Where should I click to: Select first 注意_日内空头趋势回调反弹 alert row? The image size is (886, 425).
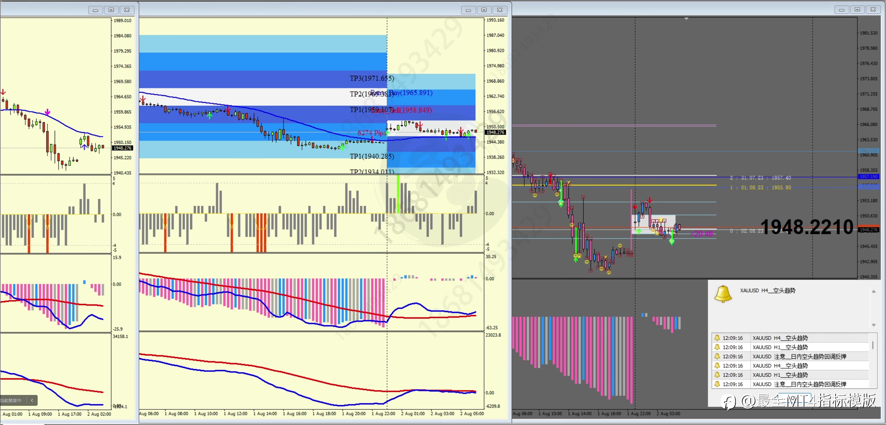coord(799,357)
